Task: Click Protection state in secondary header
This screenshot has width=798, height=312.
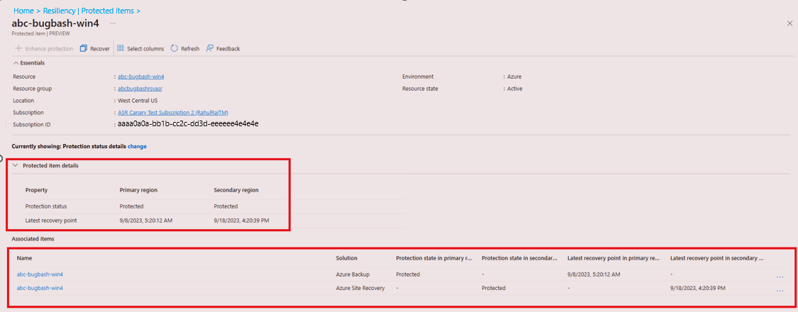Action: [520, 259]
